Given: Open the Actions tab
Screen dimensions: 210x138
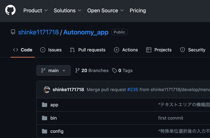Looking at the screenshot, I should point(126,50).
